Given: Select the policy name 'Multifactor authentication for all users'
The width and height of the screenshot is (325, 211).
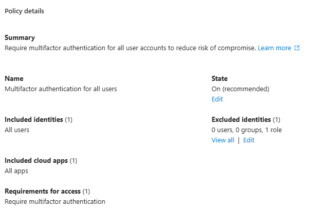Looking at the screenshot, I should tap(61, 89).
